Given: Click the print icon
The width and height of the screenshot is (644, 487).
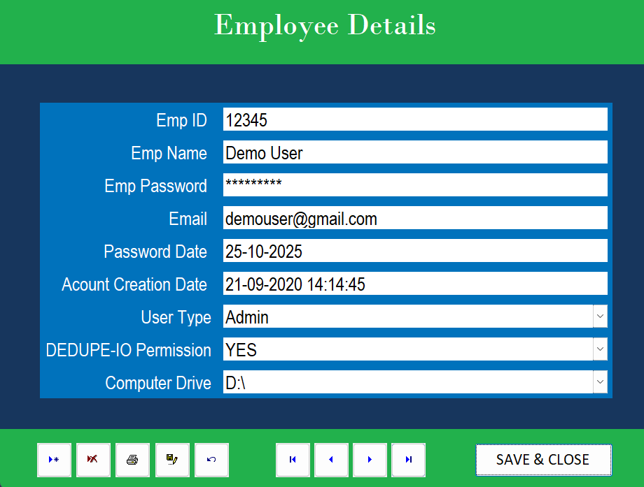Looking at the screenshot, I should pos(132,460).
